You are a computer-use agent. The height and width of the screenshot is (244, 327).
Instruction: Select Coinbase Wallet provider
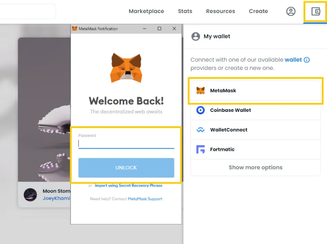coord(255,110)
